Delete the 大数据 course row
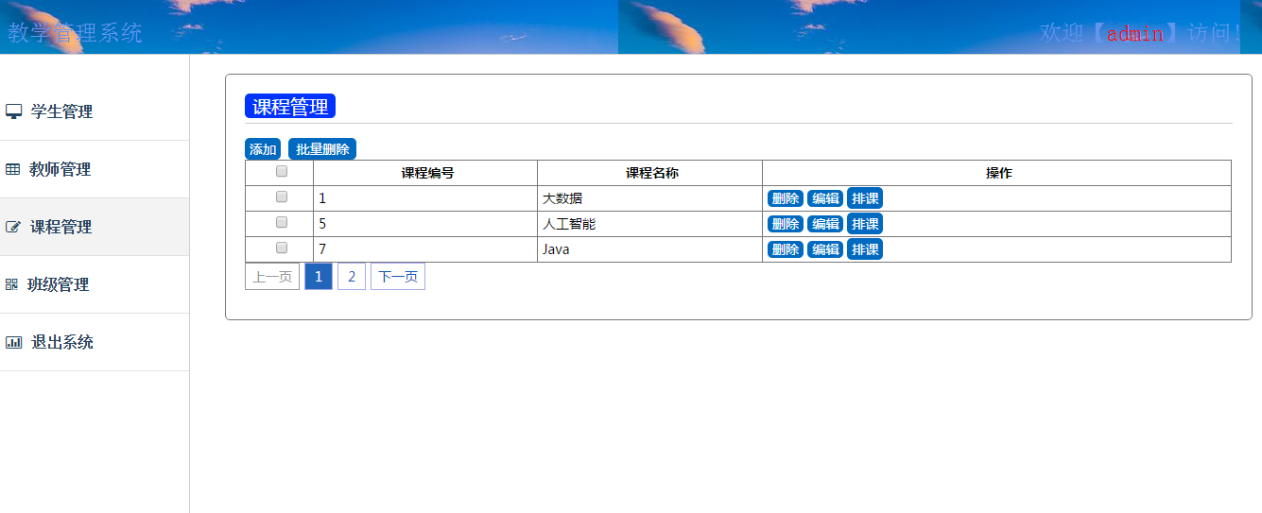Viewport: 1262px width, 513px height. tap(785, 198)
